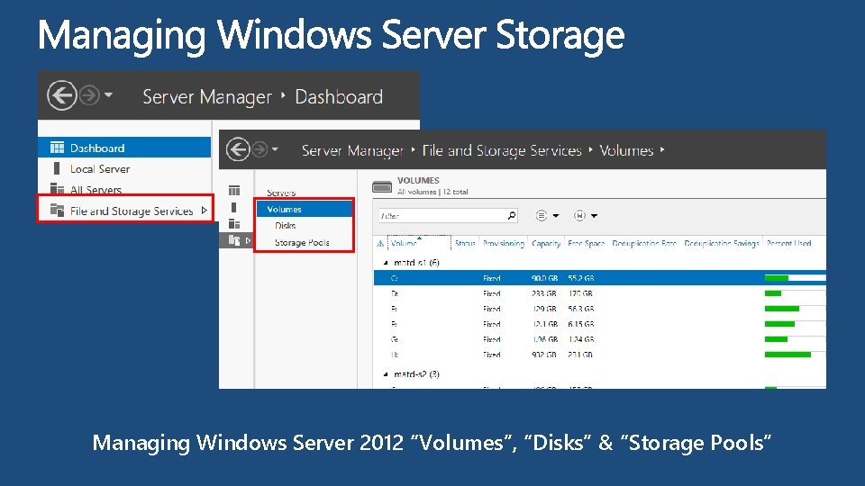Click the VOLUMES drive icon
Image resolution: width=865 pixels, height=486 pixels.
coord(382,187)
